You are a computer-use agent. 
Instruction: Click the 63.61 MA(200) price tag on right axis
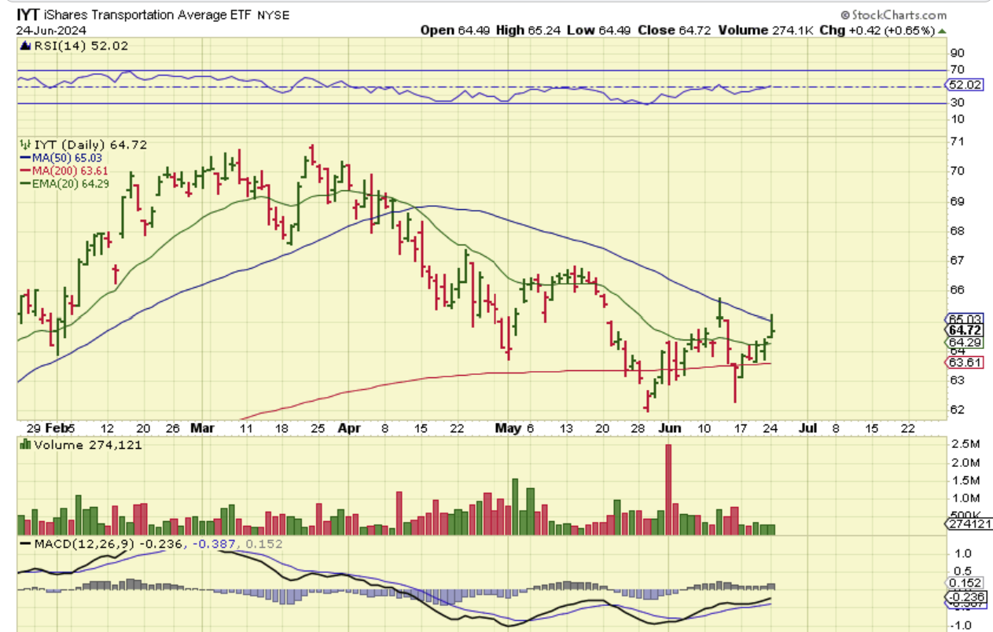(x=963, y=362)
